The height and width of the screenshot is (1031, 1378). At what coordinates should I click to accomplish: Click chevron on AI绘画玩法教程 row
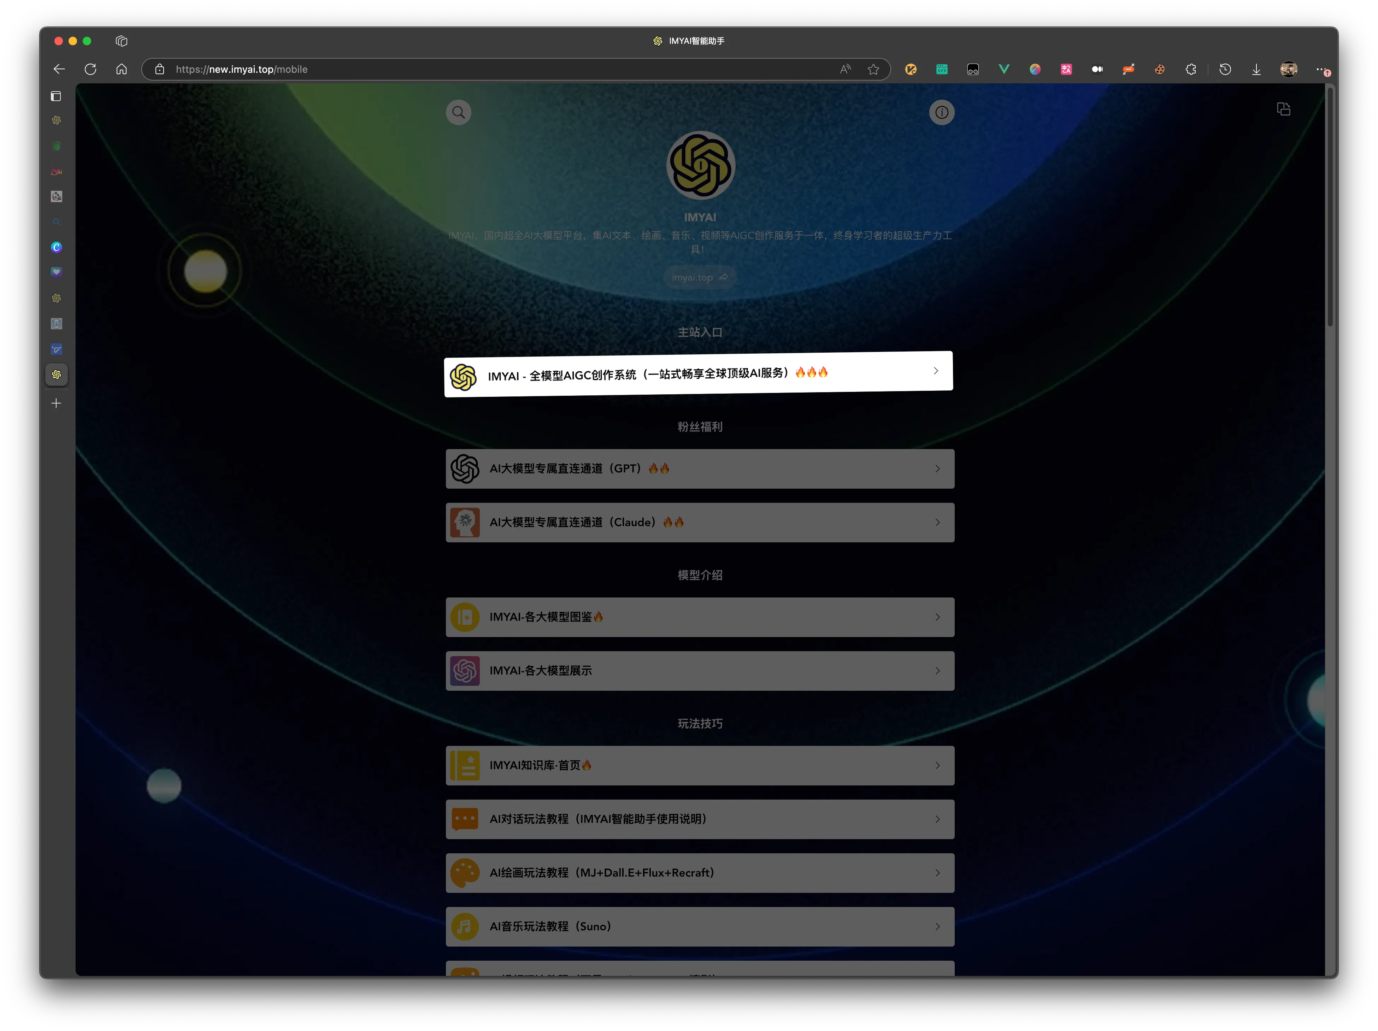point(937,872)
